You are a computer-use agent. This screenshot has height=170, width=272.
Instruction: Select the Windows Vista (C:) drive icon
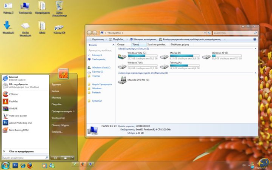point(122,57)
